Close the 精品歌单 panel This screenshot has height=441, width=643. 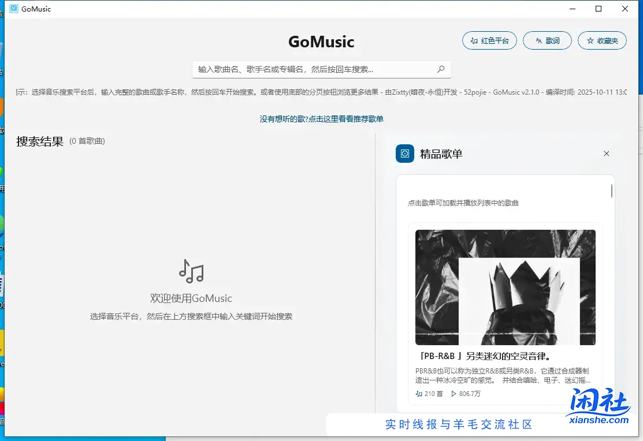click(x=606, y=154)
